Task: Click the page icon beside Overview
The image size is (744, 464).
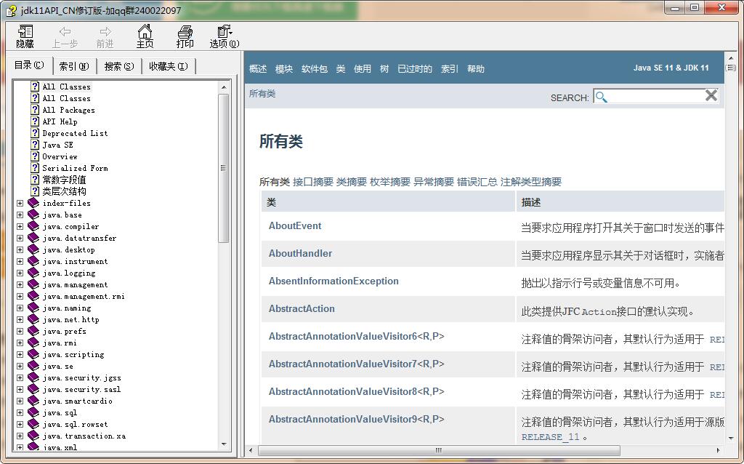Action: (x=35, y=156)
